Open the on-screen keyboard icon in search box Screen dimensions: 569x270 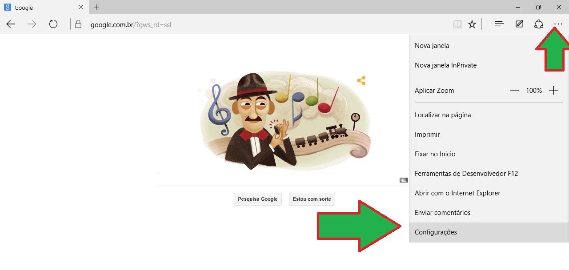pyautogui.click(x=403, y=180)
